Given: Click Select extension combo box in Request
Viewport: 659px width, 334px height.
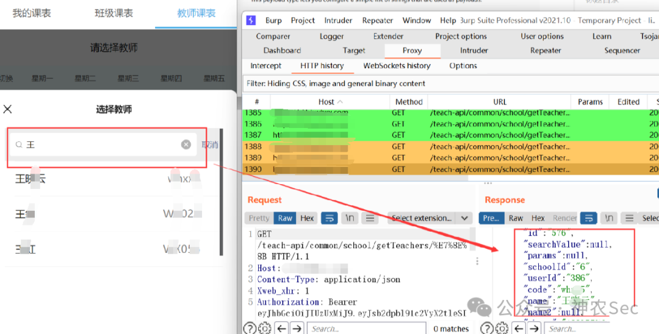Looking at the screenshot, I should [429, 218].
